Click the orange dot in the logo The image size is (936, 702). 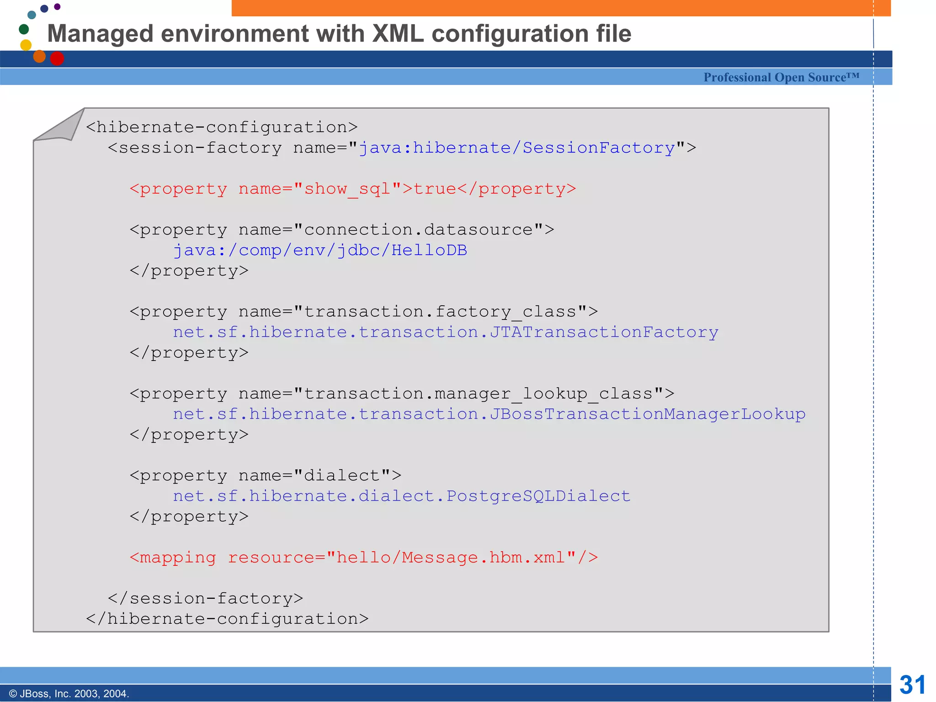pyautogui.click(x=39, y=56)
